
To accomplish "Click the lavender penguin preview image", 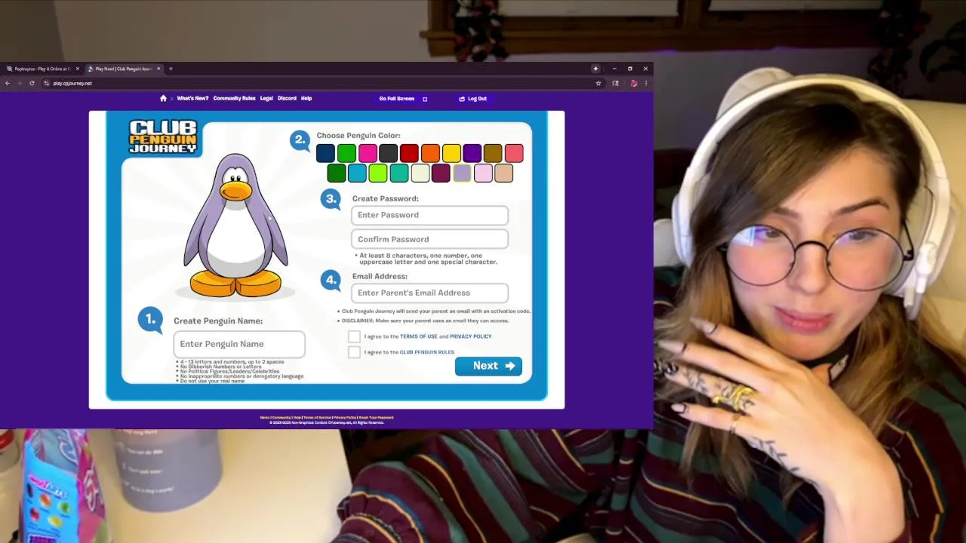I will tap(235, 225).
